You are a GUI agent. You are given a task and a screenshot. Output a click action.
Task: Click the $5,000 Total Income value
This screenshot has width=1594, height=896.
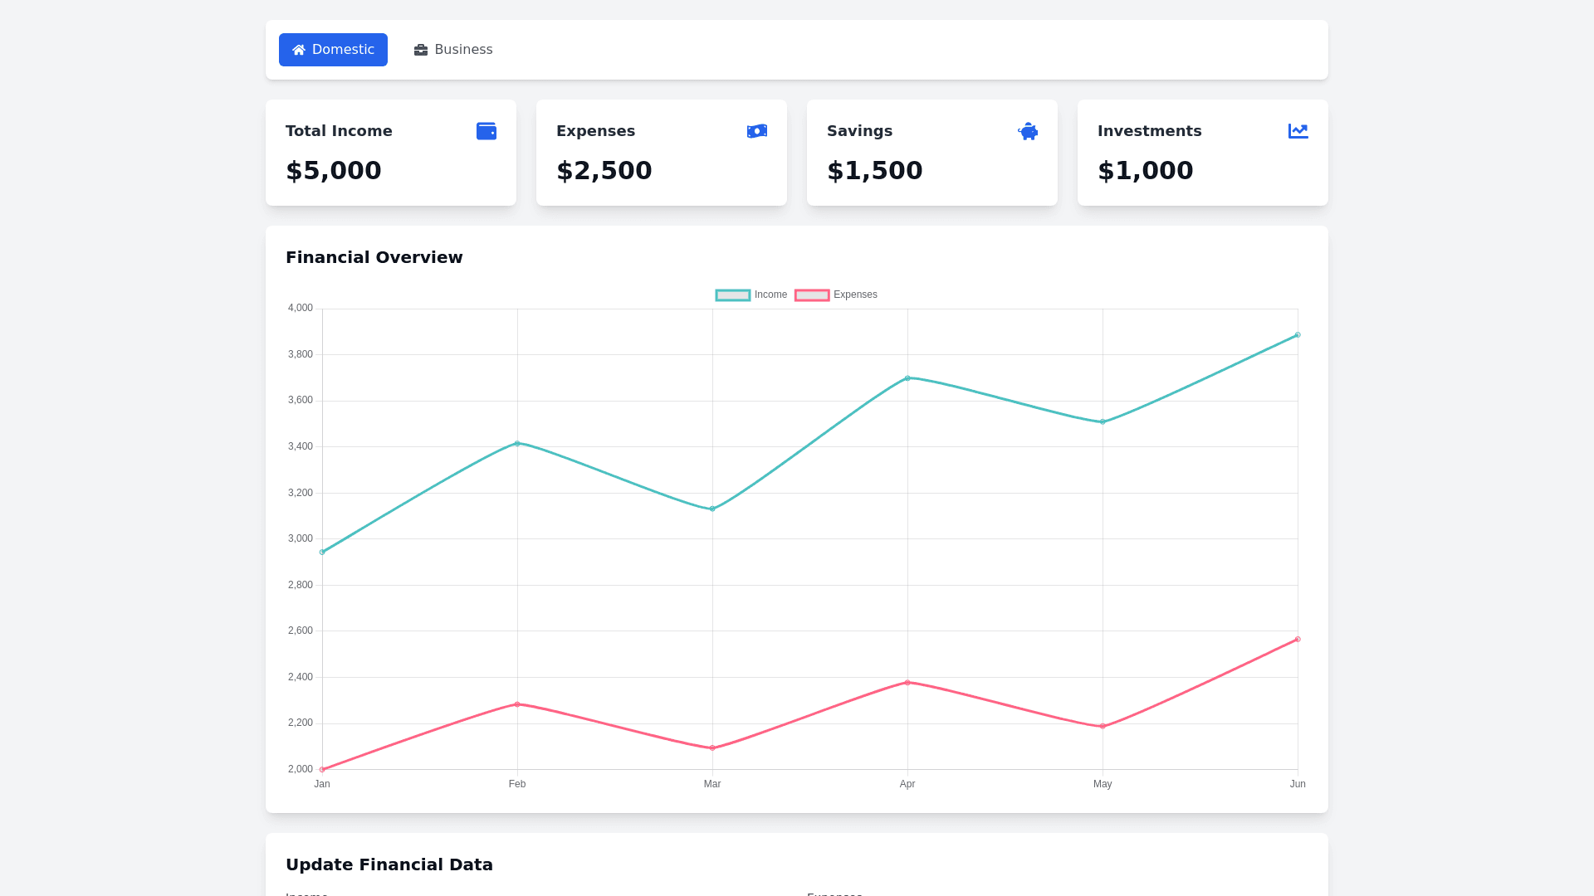[x=333, y=170]
